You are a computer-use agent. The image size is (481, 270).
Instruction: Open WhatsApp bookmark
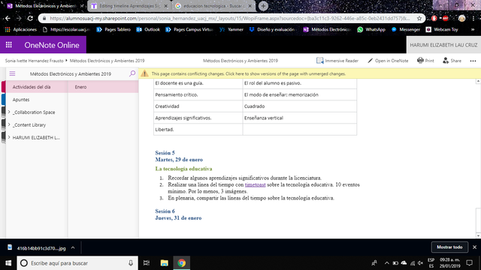click(371, 29)
